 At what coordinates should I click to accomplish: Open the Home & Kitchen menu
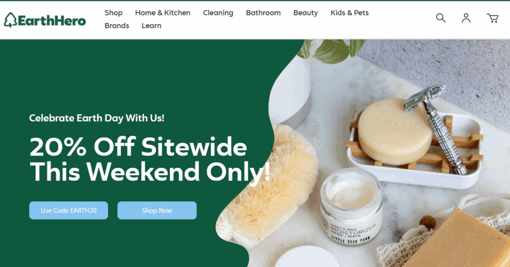click(x=163, y=12)
